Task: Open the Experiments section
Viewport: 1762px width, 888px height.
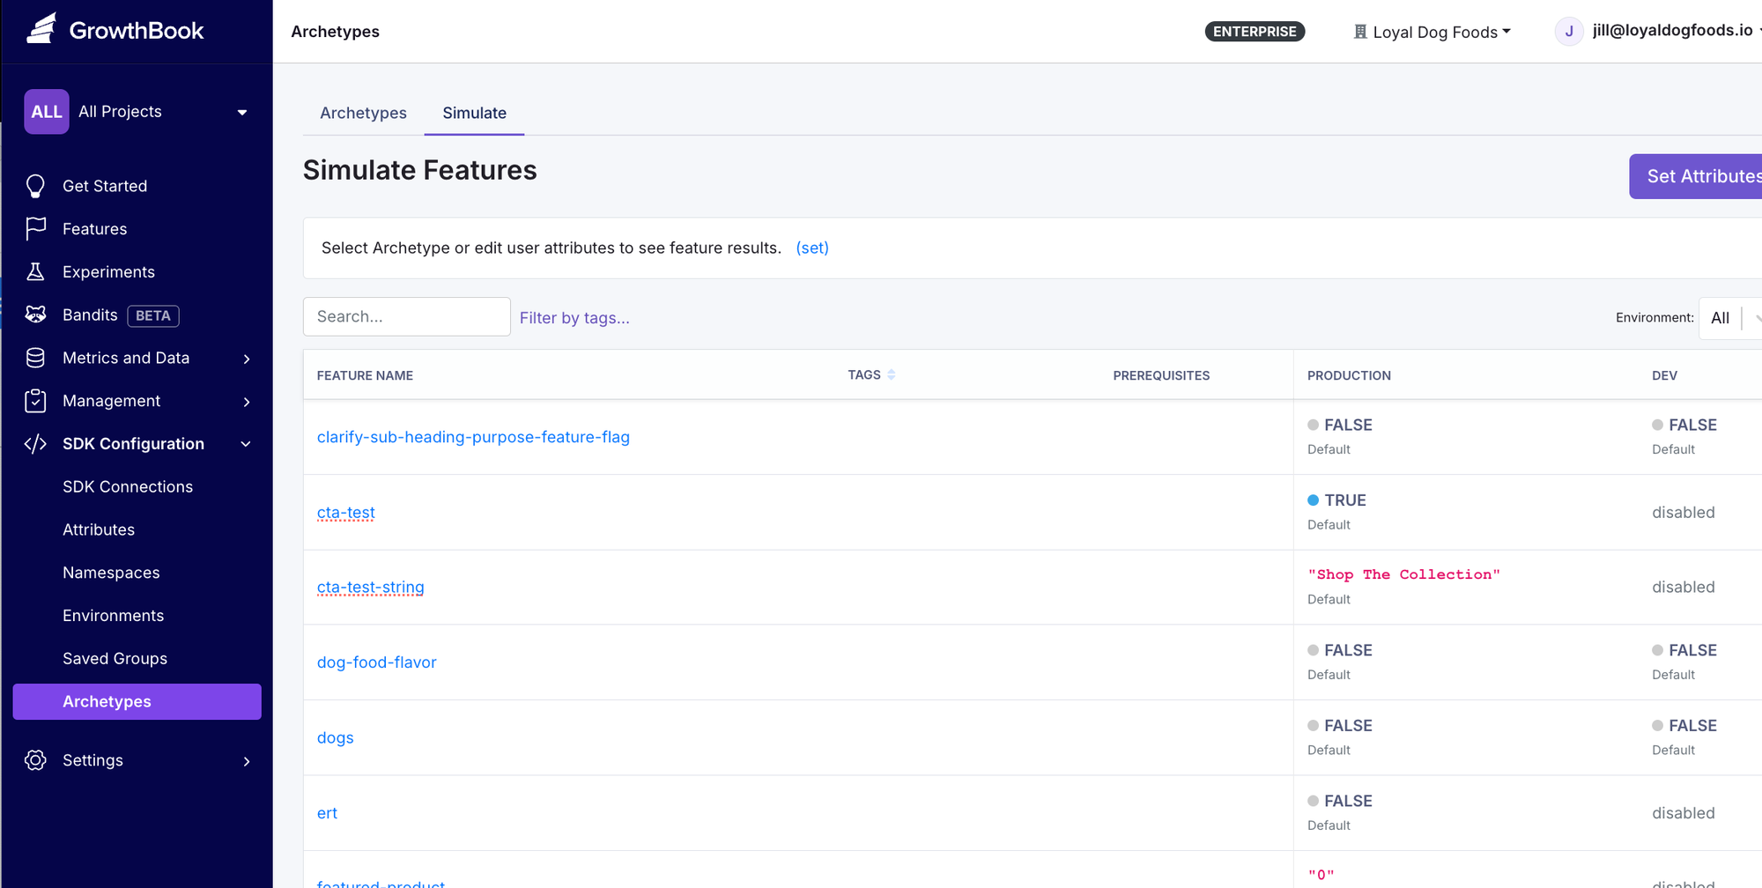Action: (x=108, y=272)
